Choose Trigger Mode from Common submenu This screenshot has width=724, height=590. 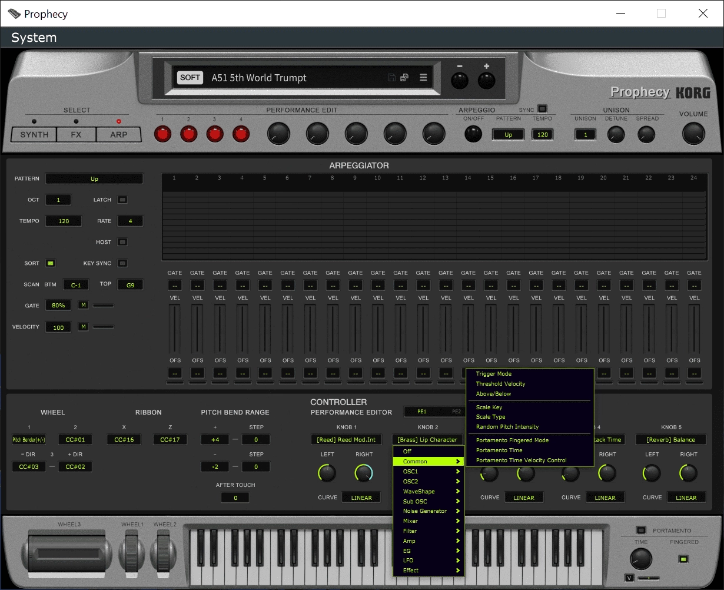click(x=493, y=373)
